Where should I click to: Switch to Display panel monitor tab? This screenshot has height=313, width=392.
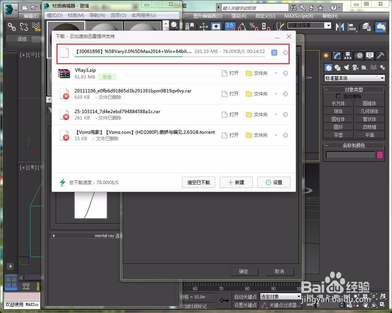pos(370,56)
